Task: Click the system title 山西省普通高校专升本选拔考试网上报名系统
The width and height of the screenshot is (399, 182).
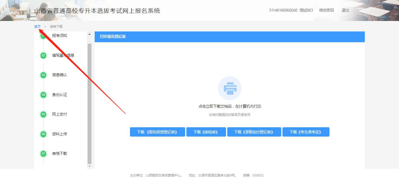Action: (97, 11)
